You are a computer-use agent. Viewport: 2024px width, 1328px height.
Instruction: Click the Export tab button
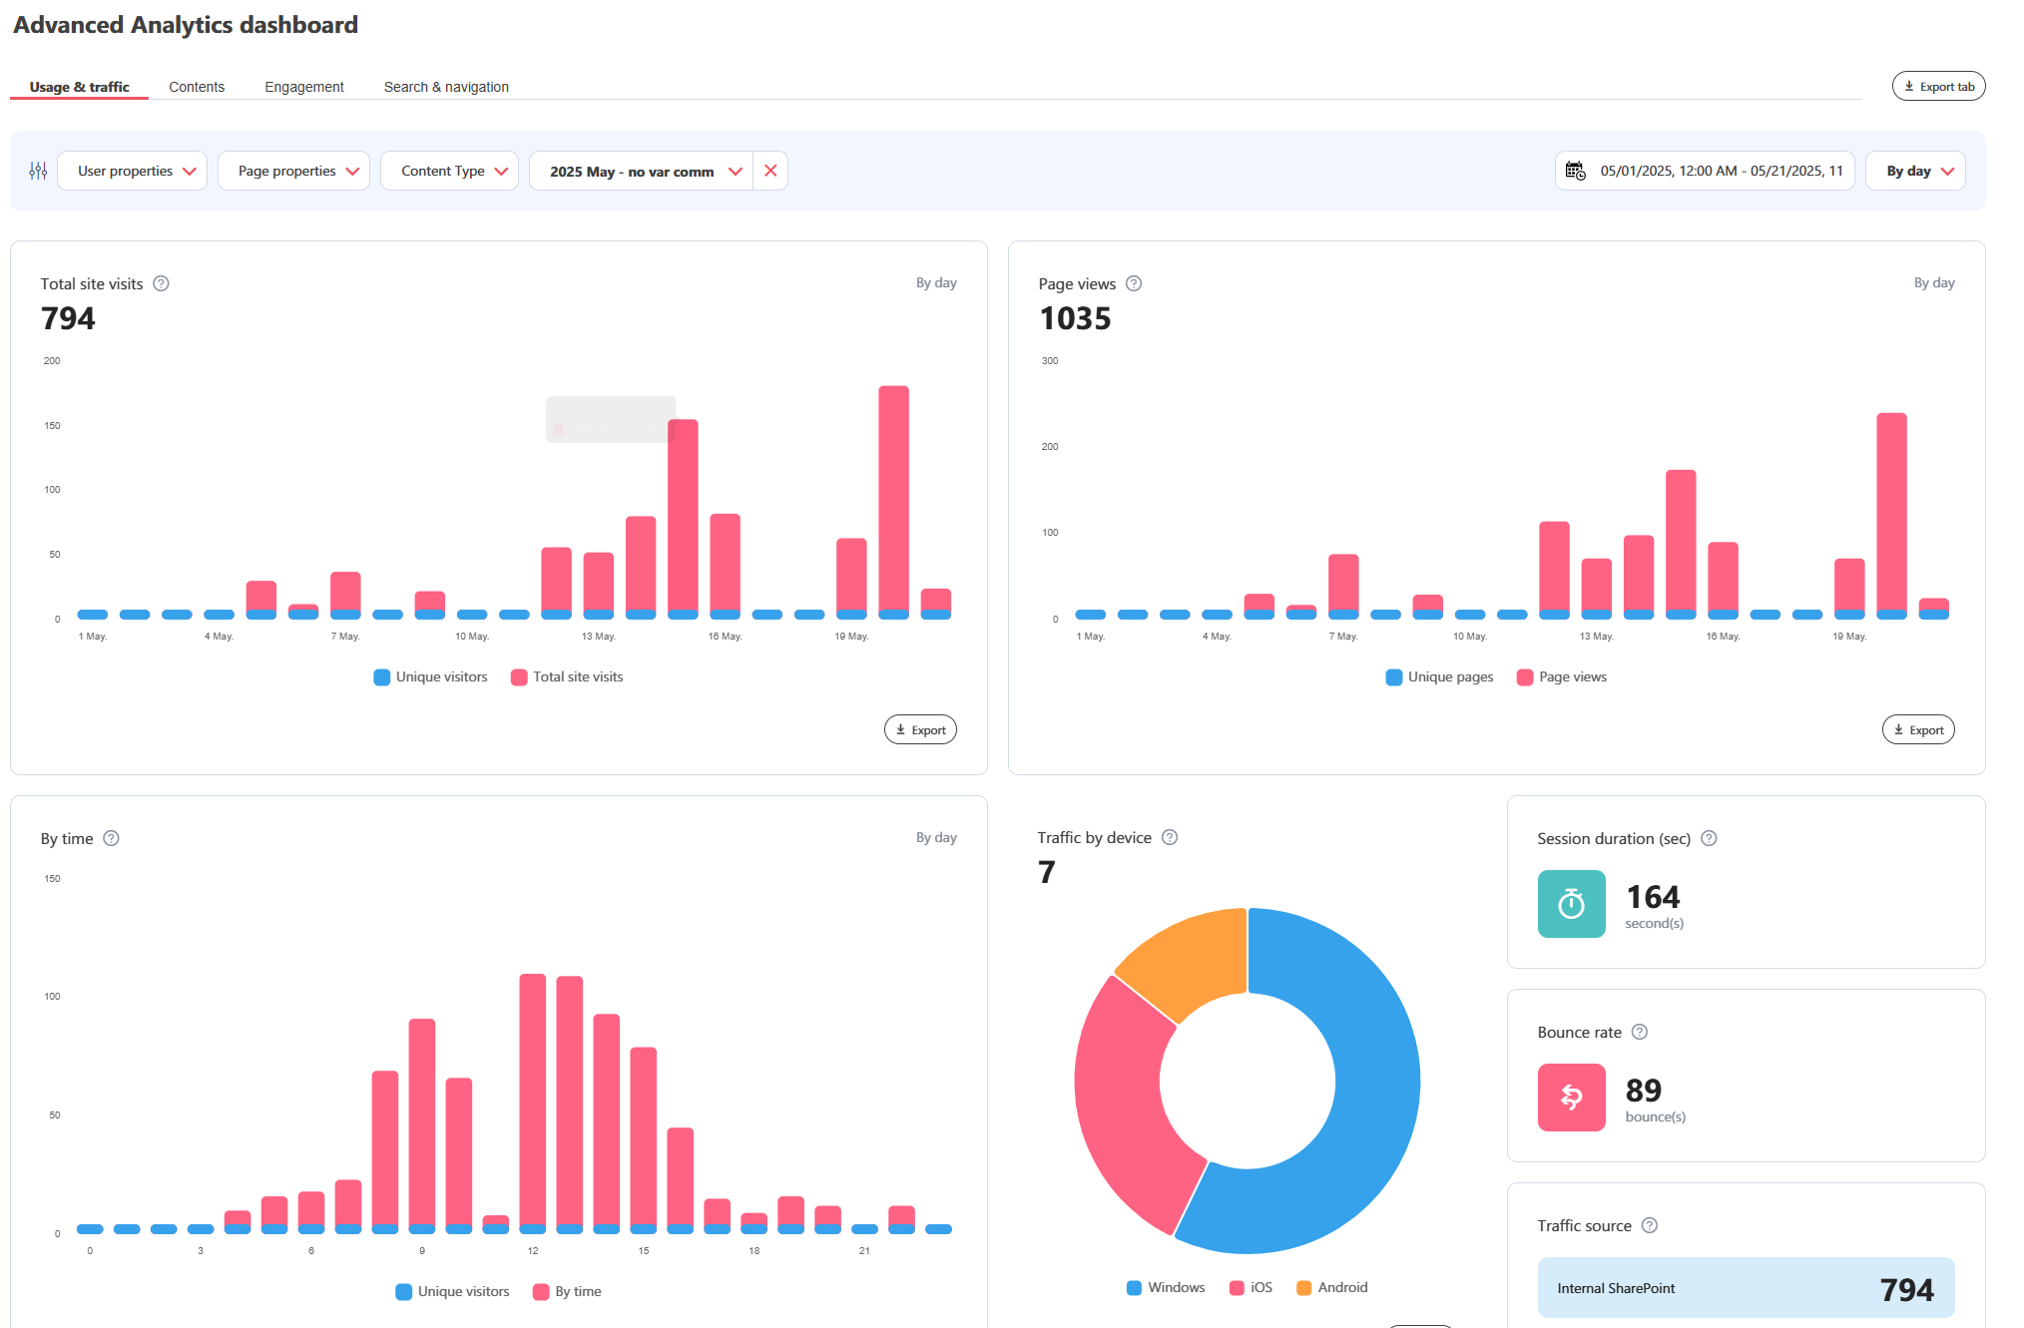1938,86
